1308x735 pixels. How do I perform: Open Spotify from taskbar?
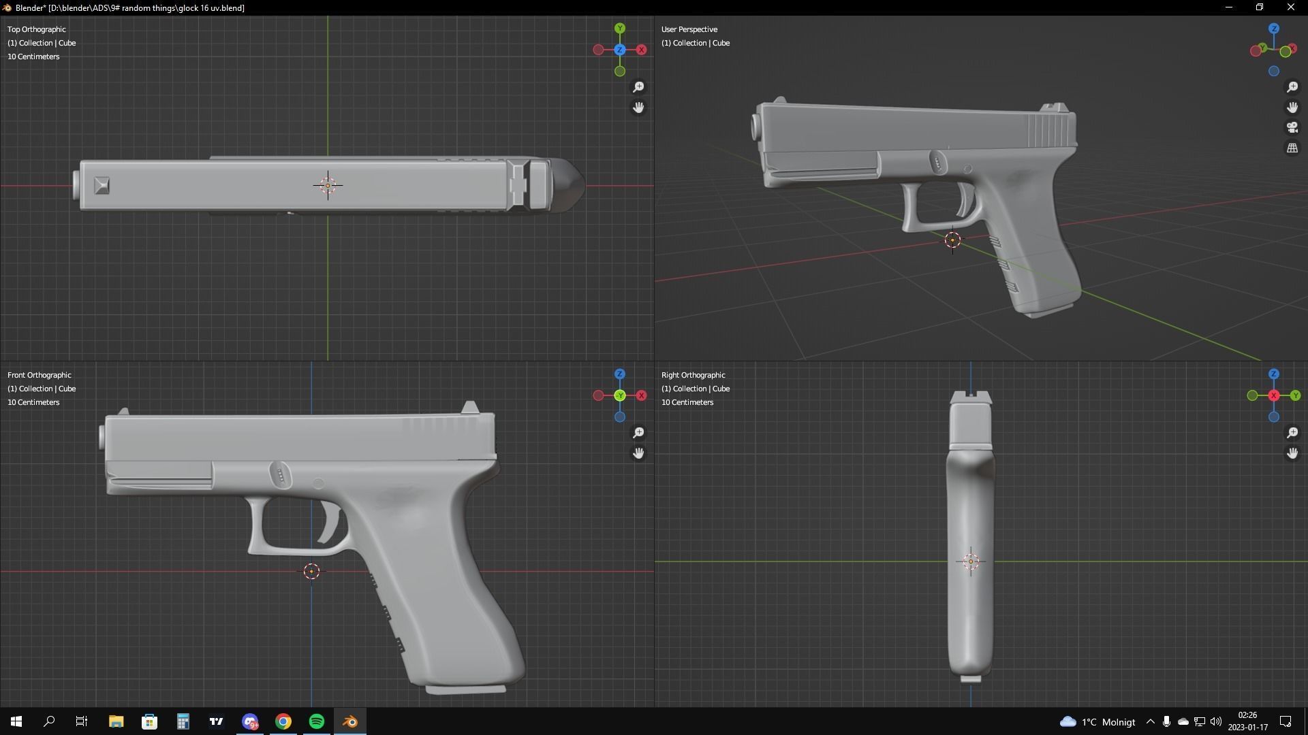[x=317, y=721]
